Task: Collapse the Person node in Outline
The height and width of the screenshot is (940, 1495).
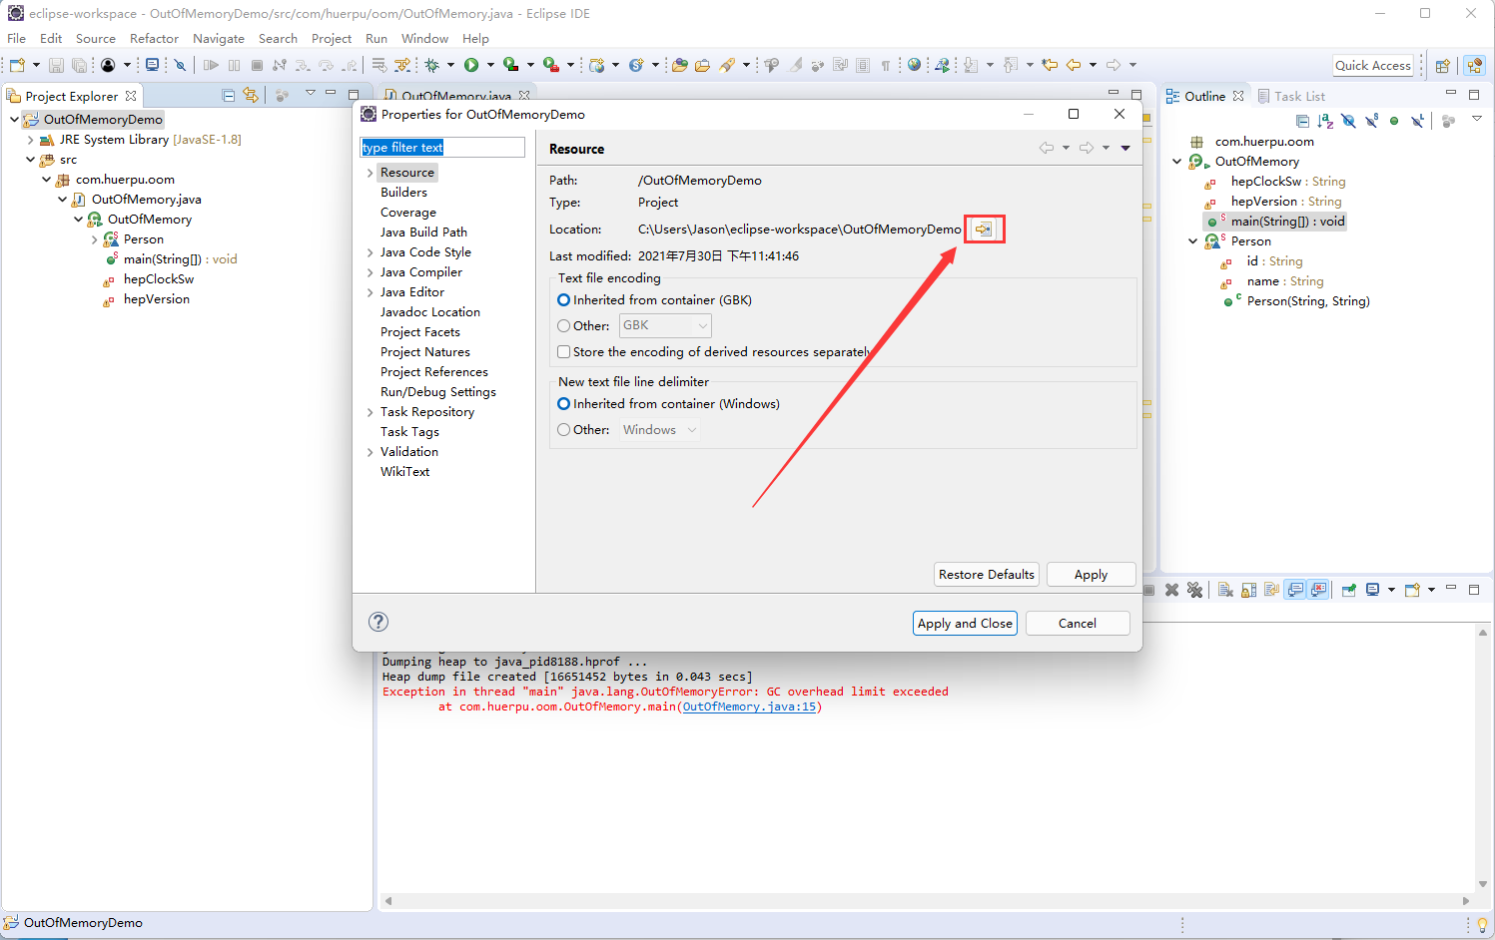Action: click(x=1192, y=241)
